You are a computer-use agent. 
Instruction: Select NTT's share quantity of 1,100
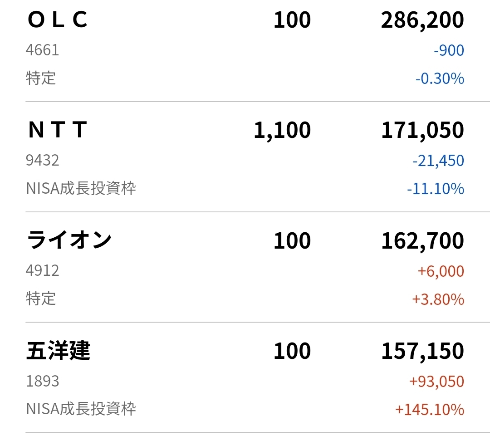click(x=282, y=130)
